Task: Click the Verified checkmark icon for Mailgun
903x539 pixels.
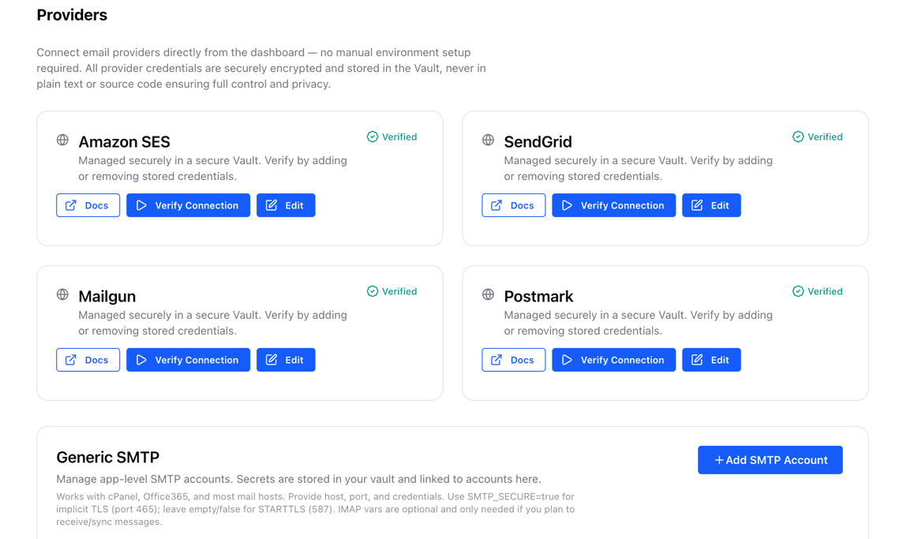Action: click(373, 291)
